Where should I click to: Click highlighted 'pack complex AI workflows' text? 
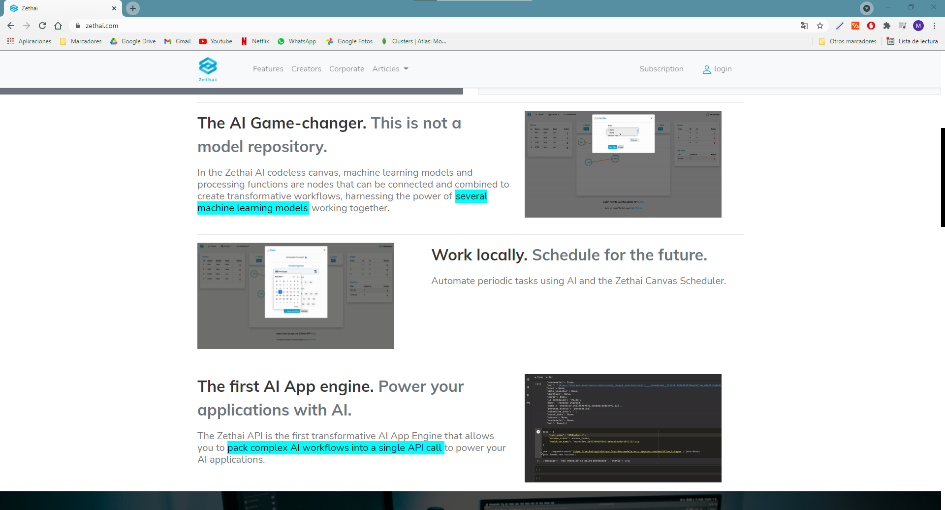tap(336, 447)
